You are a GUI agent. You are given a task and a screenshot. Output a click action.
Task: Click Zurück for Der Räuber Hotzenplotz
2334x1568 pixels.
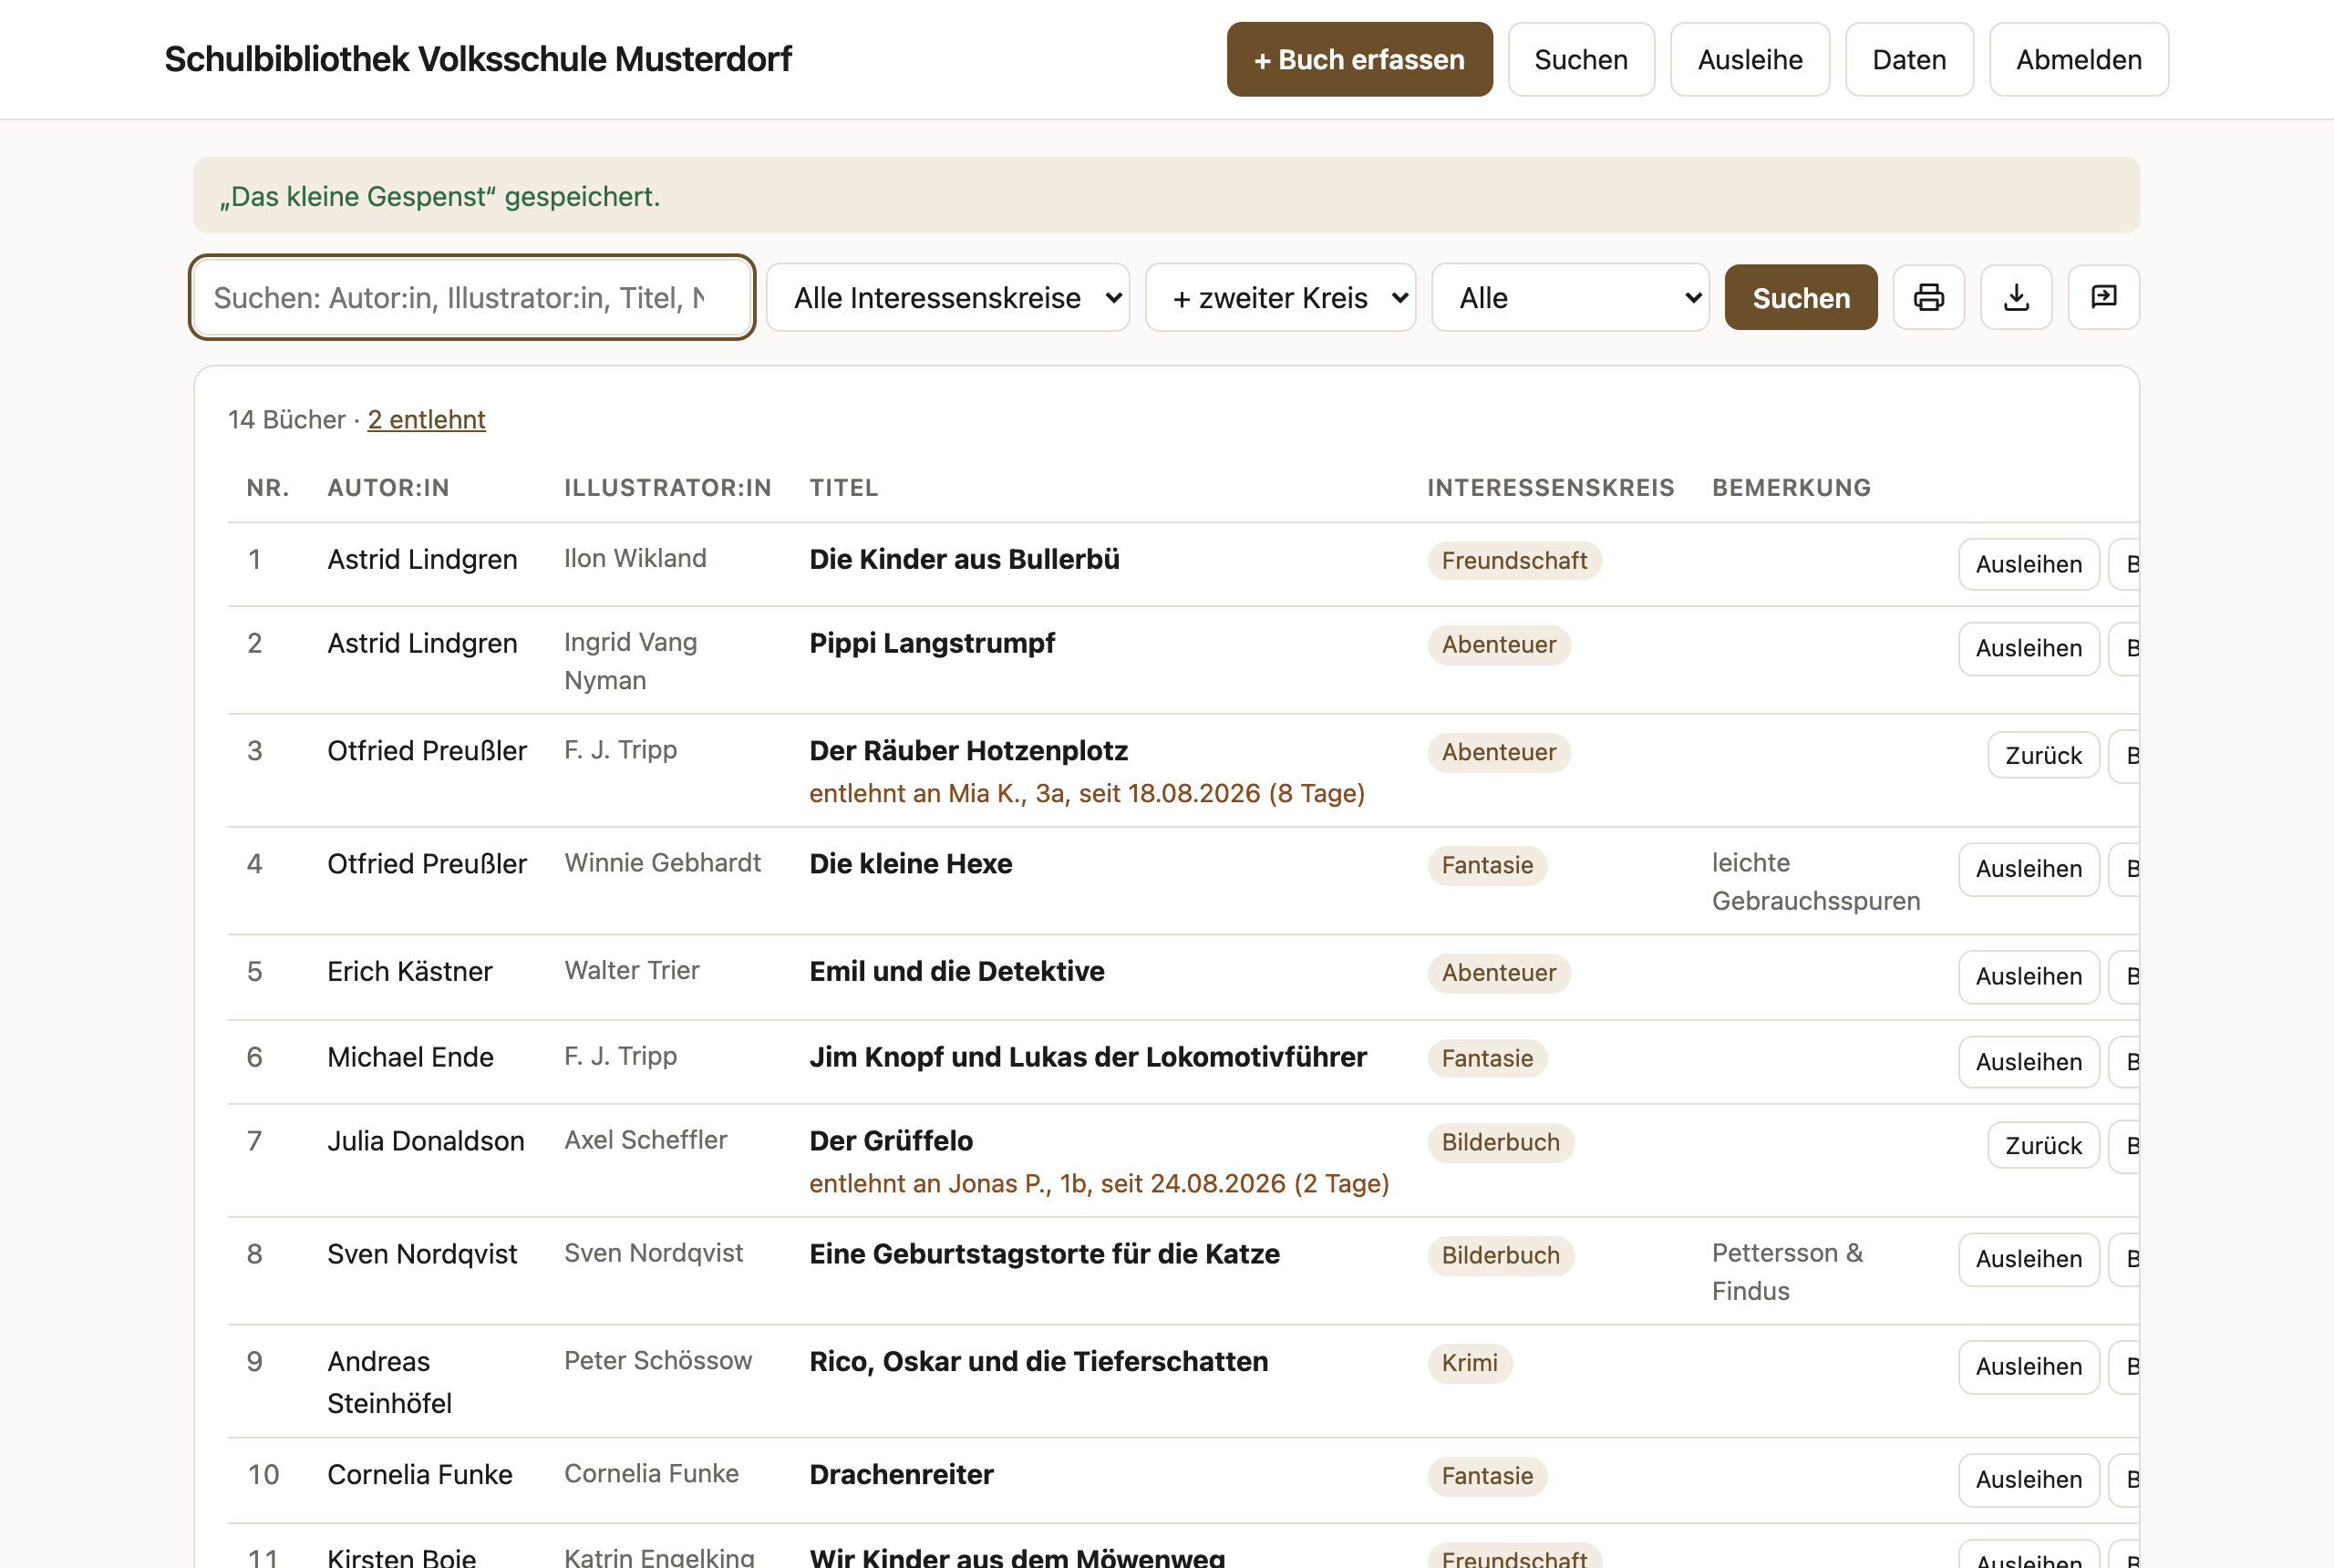(x=2043, y=755)
